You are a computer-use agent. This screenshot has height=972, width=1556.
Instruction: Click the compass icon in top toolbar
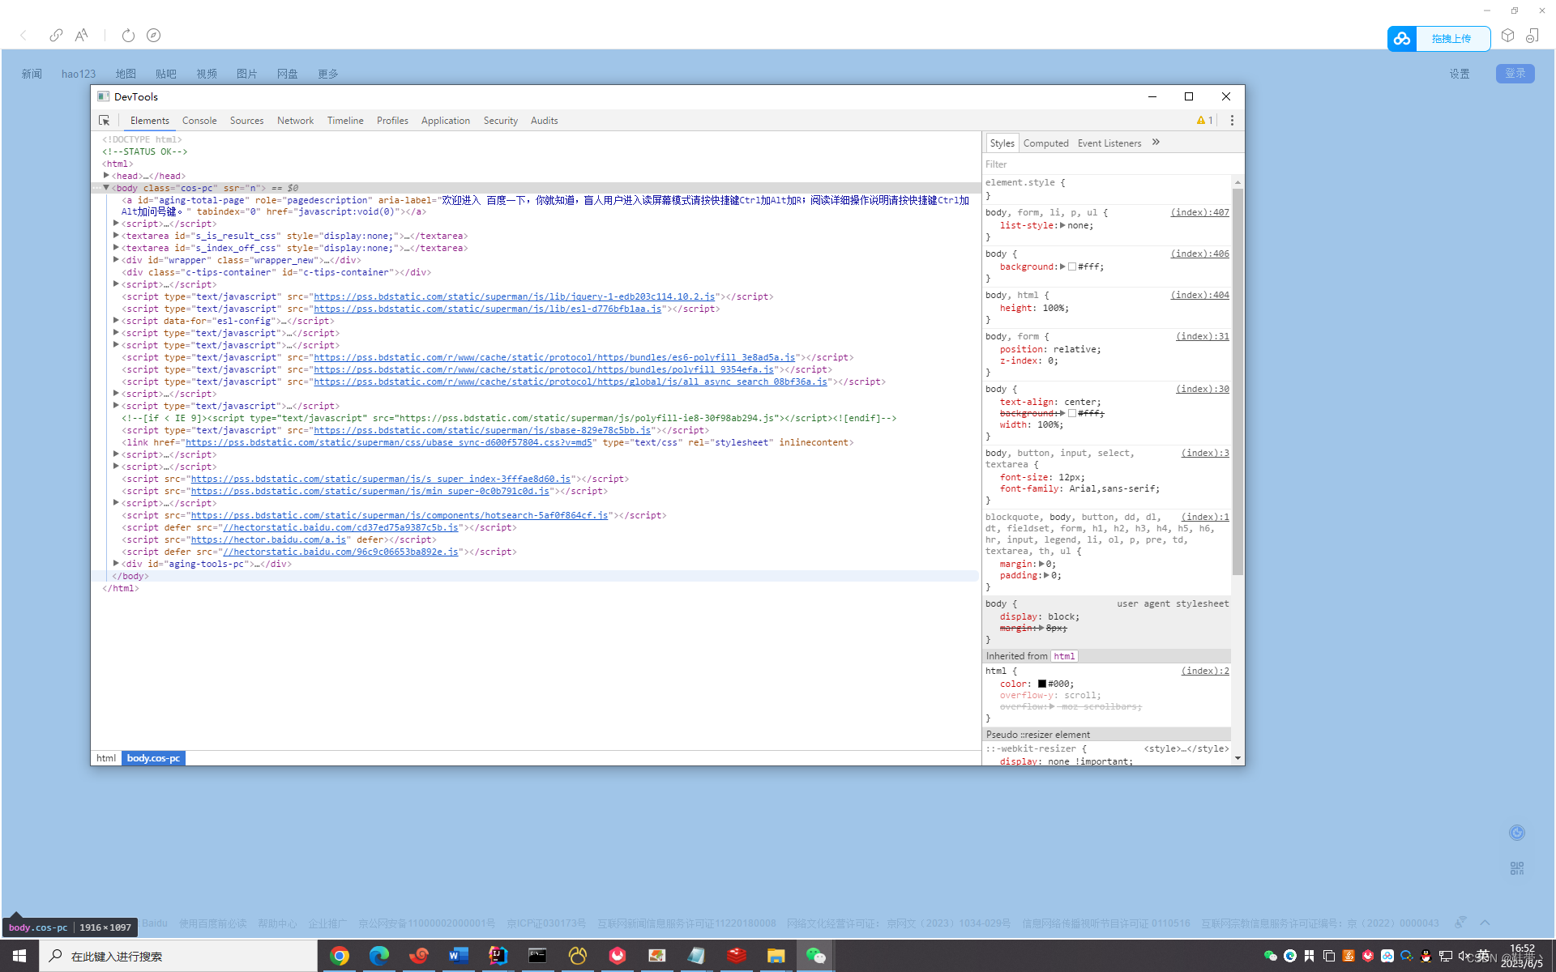[x=153, y=35]
